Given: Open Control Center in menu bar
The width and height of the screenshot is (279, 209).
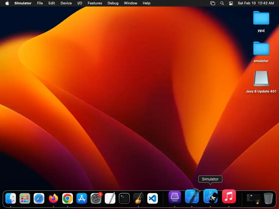Looking at the screenshot, I should point(231,3).
